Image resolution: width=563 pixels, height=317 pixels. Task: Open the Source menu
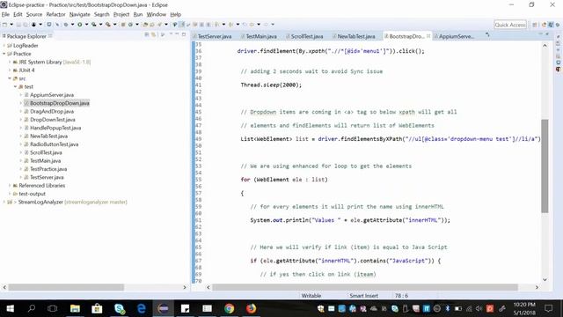[34, 14]
